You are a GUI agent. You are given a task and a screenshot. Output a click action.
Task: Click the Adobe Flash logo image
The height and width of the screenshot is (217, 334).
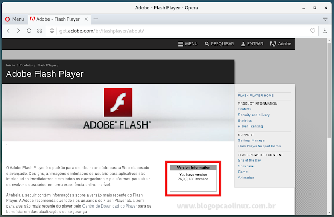(x=118, y=102)
